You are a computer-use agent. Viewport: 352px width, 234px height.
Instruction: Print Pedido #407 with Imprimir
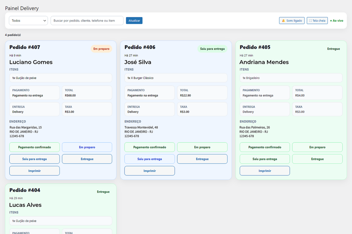pos(34,171)
